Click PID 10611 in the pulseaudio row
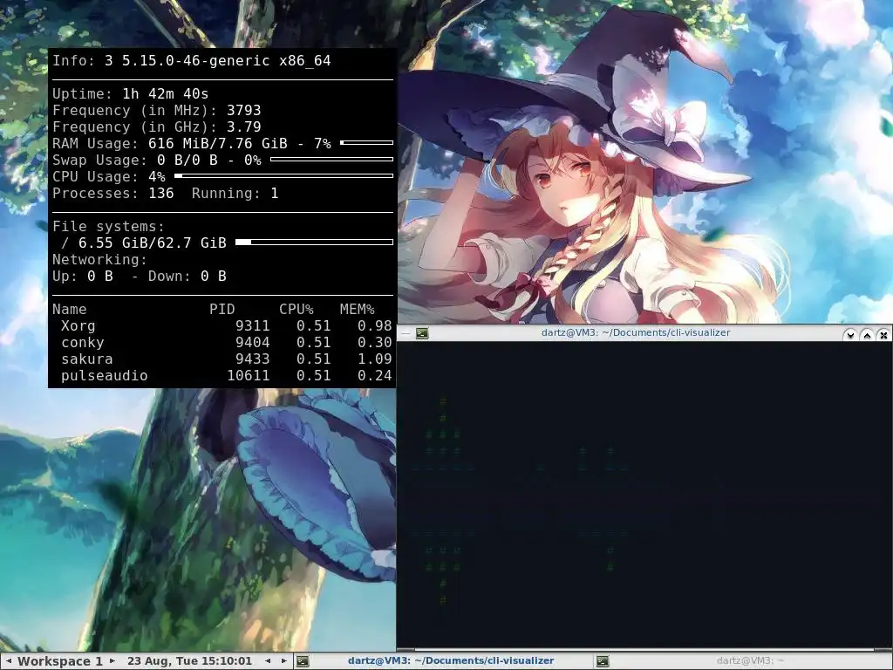 [x=249, y=375]
